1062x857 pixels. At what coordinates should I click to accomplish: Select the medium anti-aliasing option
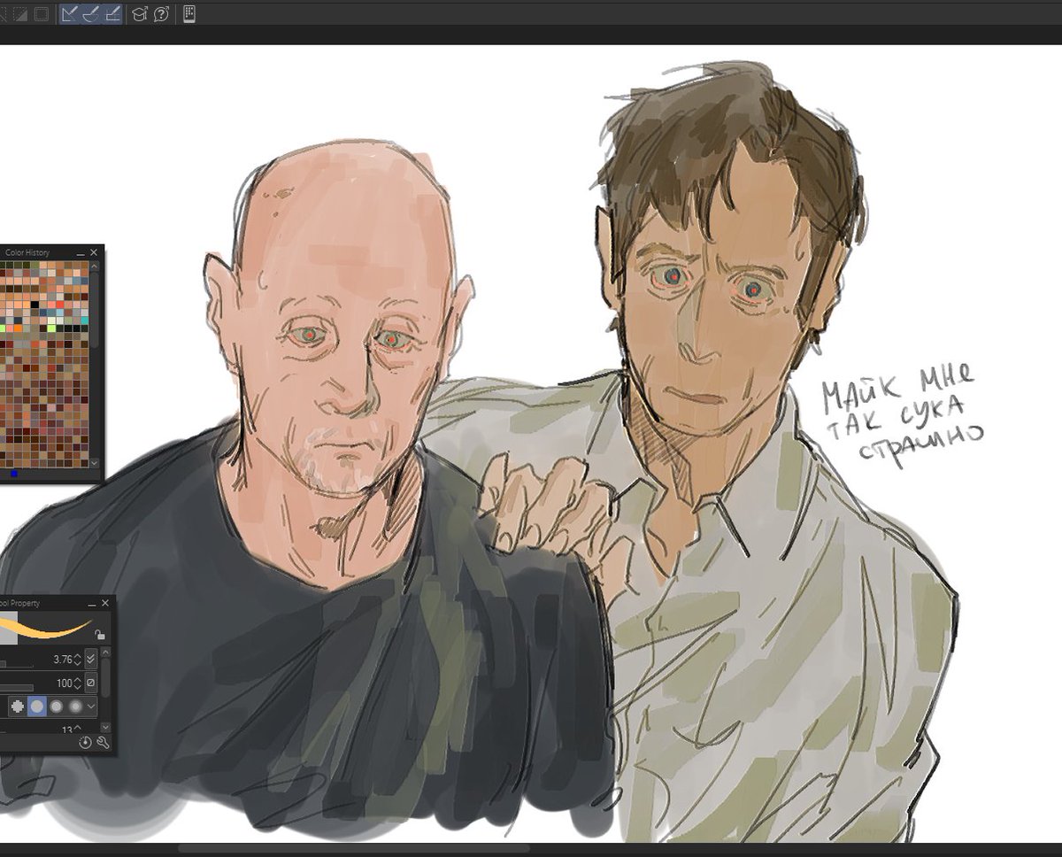coord(57,706)
